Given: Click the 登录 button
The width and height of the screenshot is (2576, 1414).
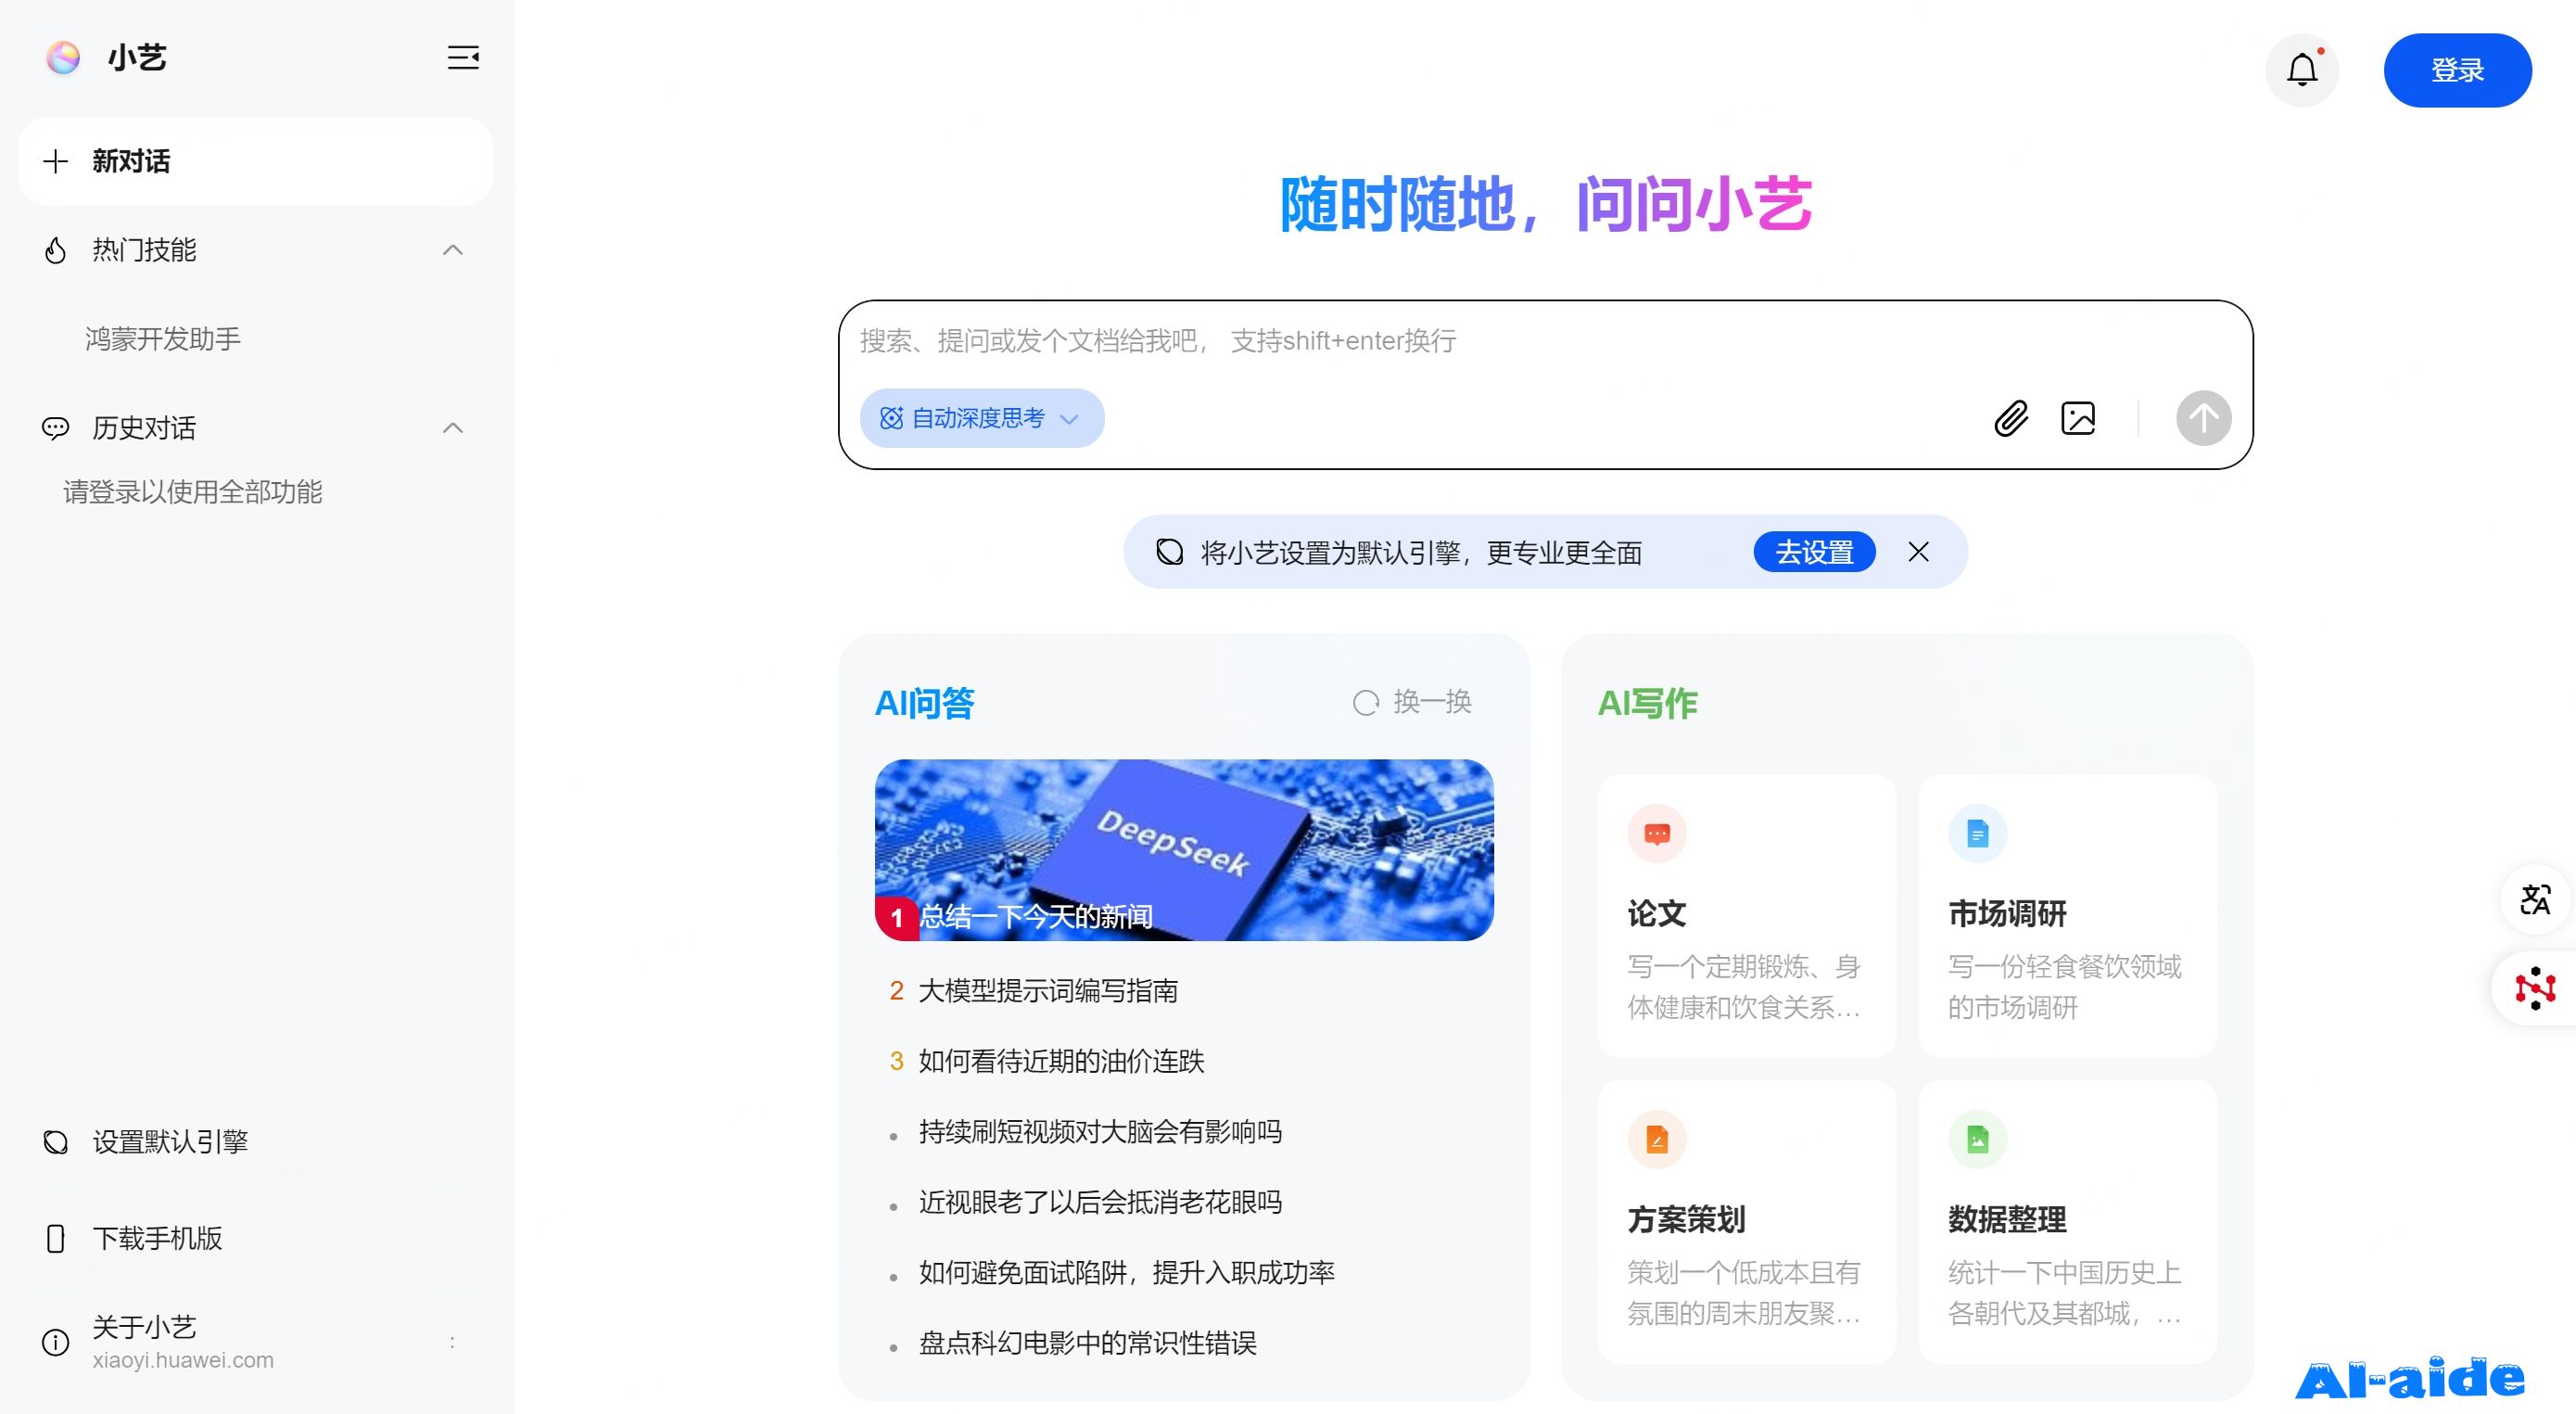Looking at the screenshot, I should [2457, 70].
